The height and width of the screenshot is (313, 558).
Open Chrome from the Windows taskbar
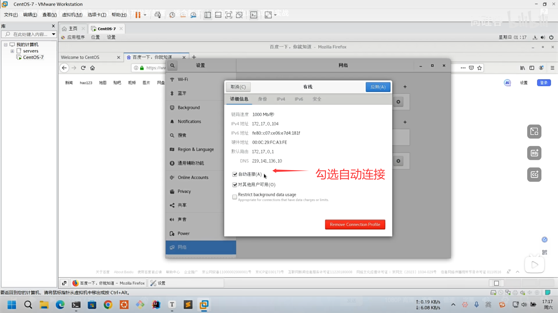(x=108, y=305)
